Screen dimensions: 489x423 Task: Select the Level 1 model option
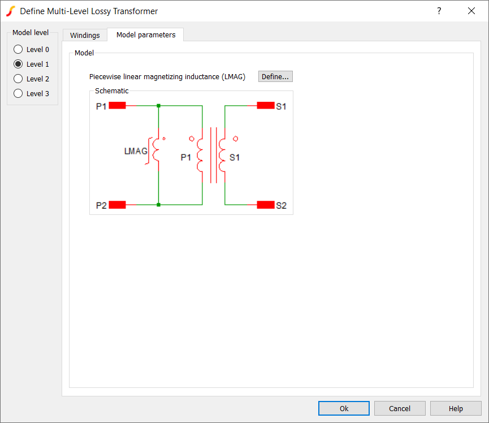(18, 64)
